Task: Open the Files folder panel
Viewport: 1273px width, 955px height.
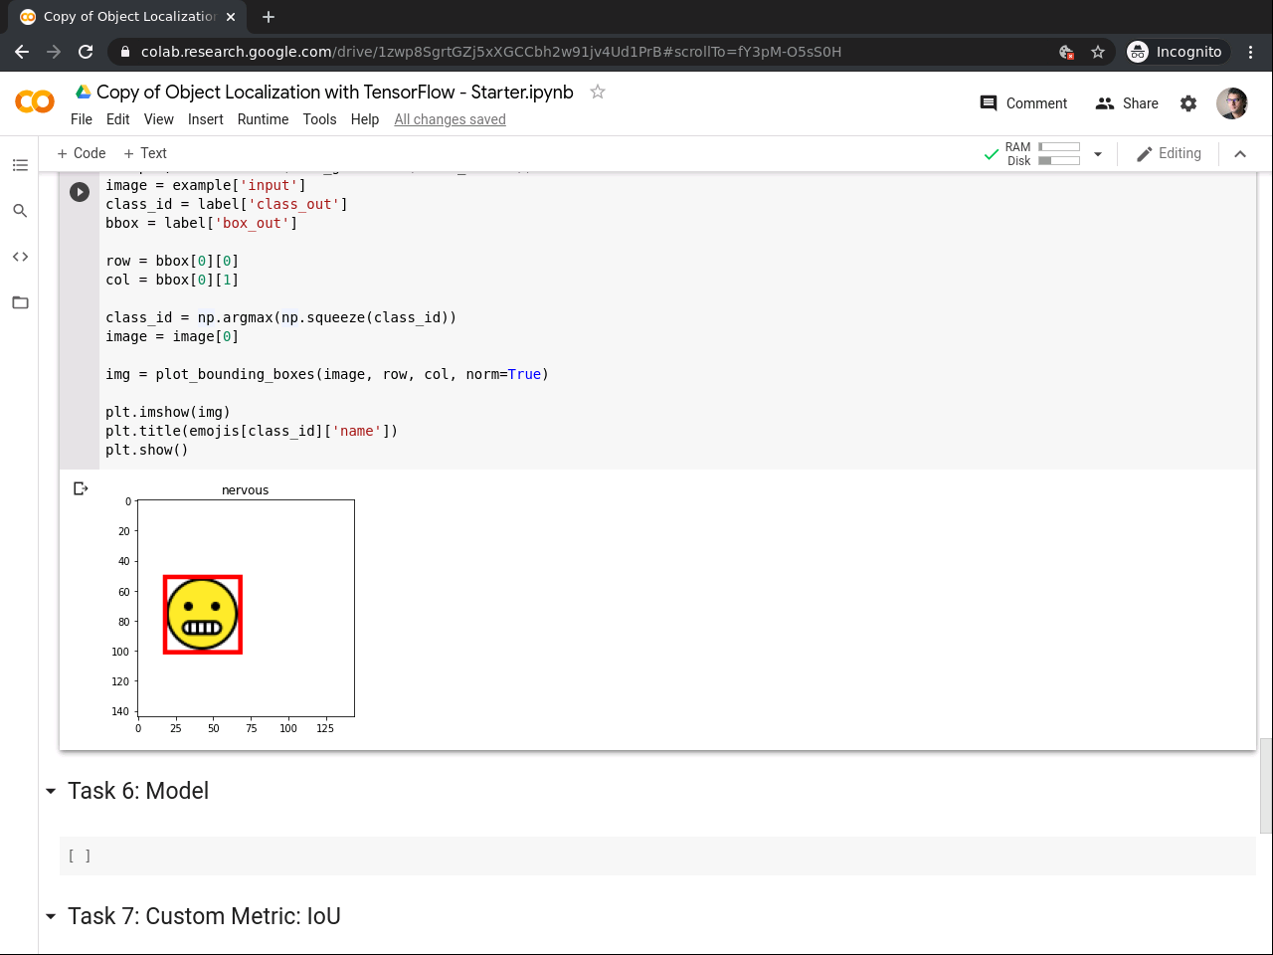Action: click(x=20, y=302)
